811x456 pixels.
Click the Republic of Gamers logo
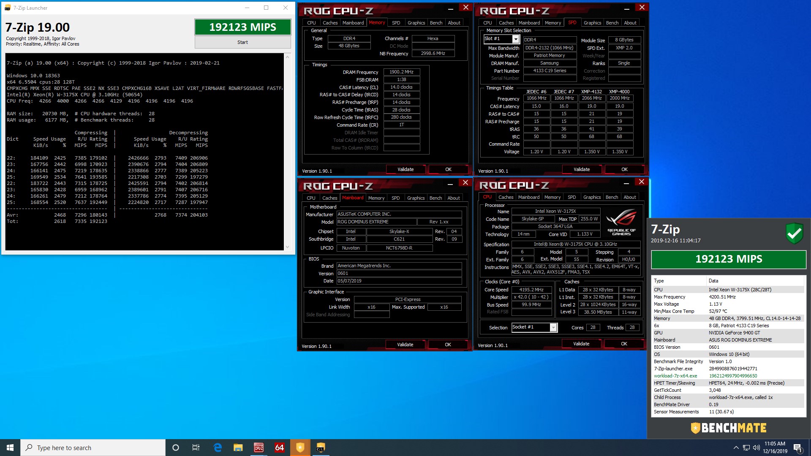(621, 223)
